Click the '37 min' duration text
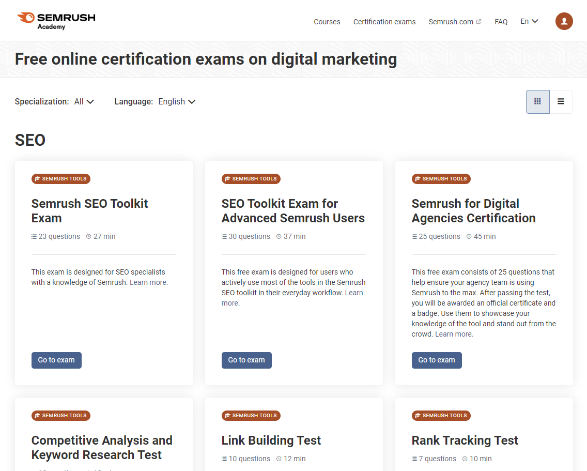 point(295,236)
